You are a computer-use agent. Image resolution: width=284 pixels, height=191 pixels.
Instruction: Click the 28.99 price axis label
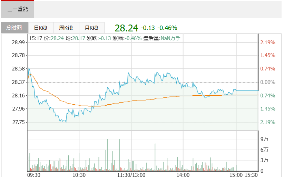19,42
